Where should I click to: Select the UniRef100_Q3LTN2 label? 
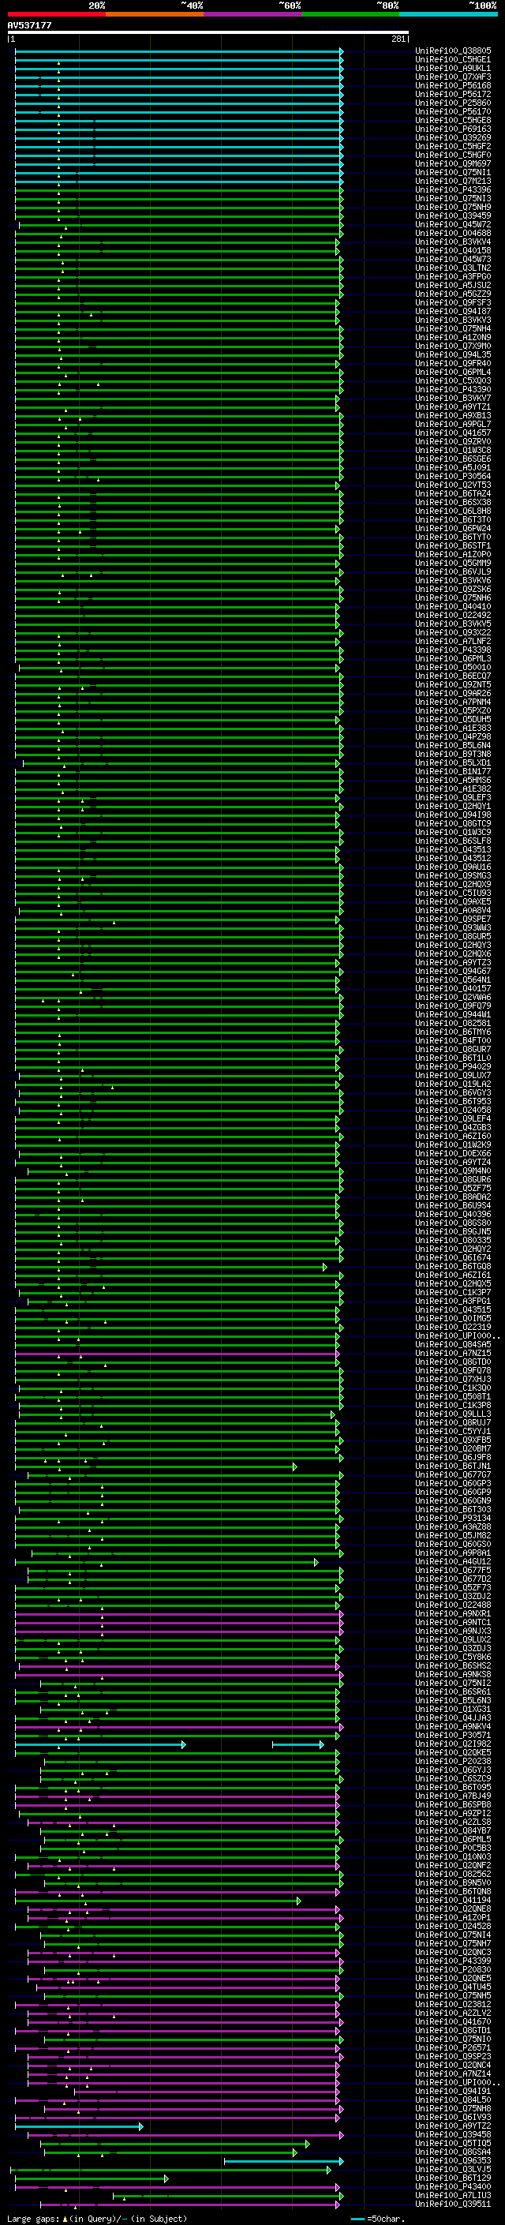coord(453,268)
